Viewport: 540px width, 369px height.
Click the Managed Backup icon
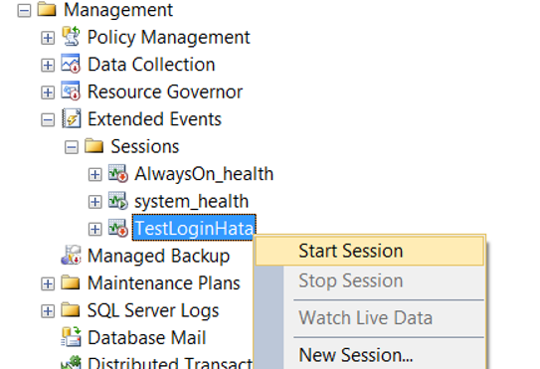pos(71,255)
